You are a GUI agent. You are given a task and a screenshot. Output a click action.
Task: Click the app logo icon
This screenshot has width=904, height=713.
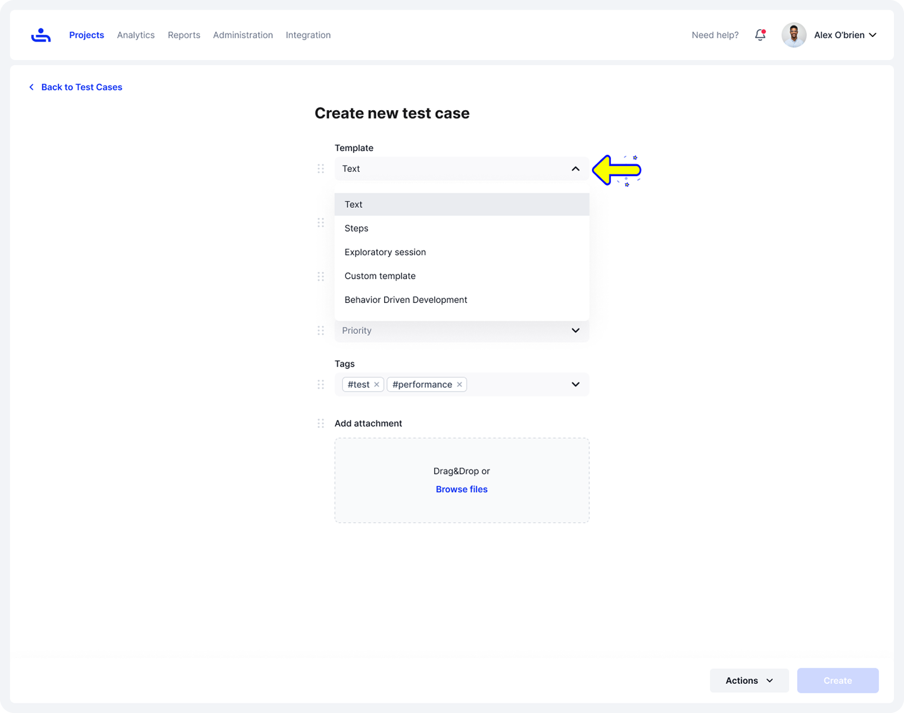(x=41, y=35)
